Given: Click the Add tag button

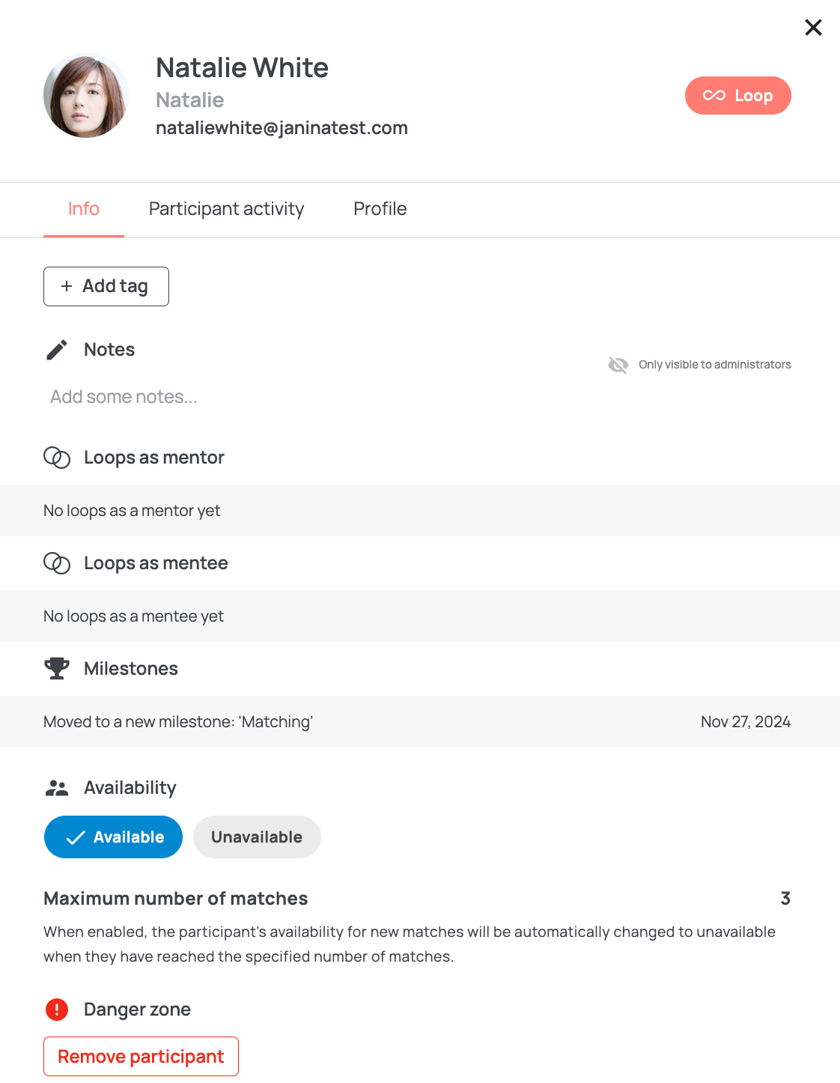Looking at the screenshot, I should (106, 286).
